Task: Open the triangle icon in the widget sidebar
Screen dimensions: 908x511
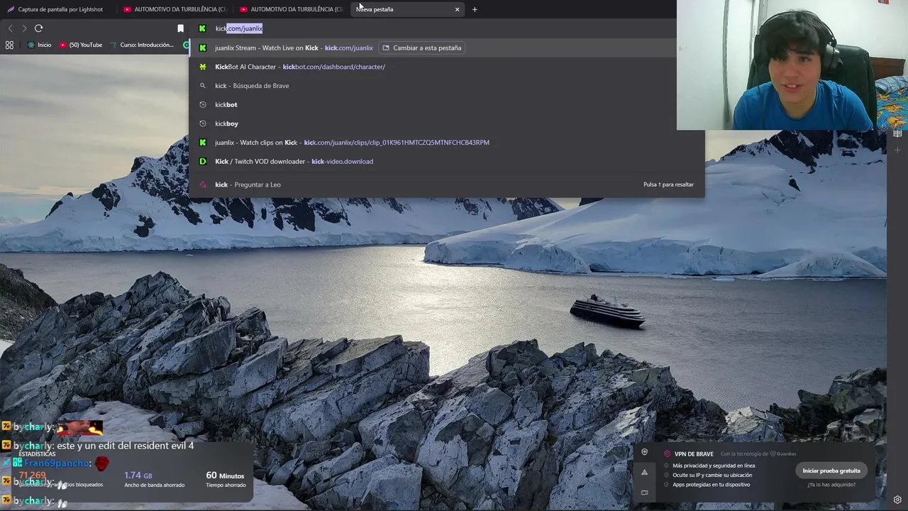Action: click(x=644, y=472)
